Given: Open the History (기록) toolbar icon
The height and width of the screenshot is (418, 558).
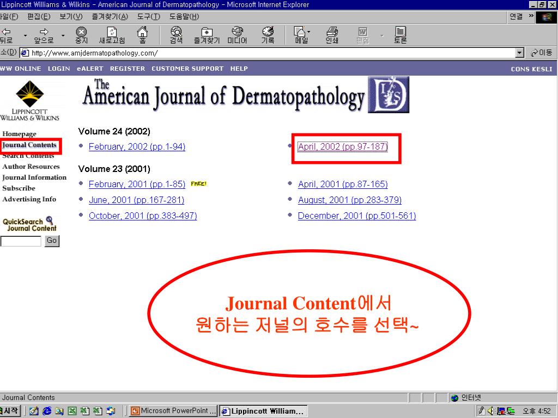Looking at the screenshot, I should tap(268, 35).
